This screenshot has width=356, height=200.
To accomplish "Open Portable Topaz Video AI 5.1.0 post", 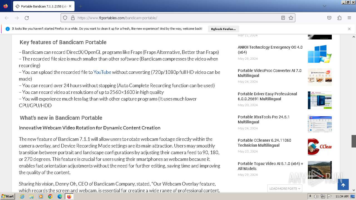I will pyautogui.click(x=270, y=166).
